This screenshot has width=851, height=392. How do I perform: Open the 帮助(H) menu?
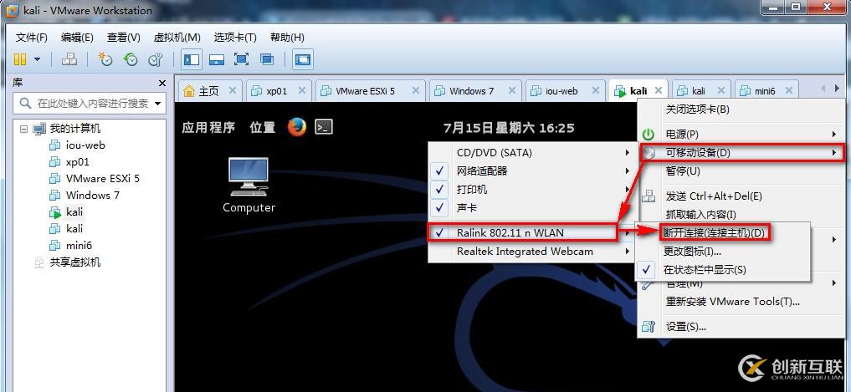tap(287, 38)
